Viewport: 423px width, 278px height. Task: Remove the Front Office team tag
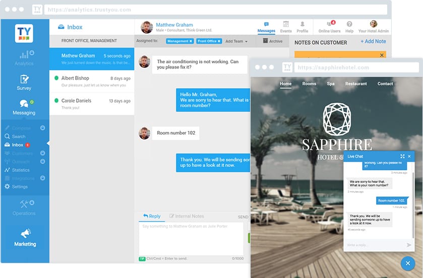219,41
